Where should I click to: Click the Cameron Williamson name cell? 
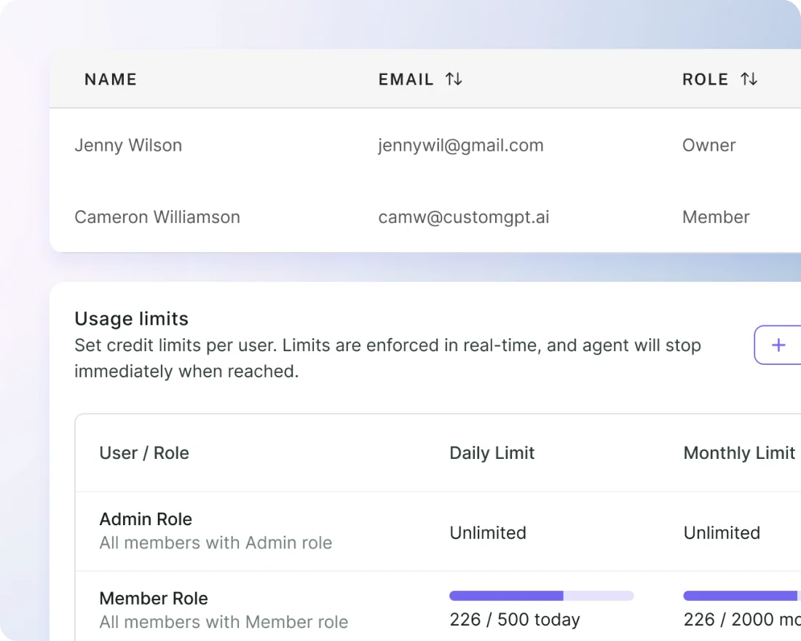tap(157, 217)
